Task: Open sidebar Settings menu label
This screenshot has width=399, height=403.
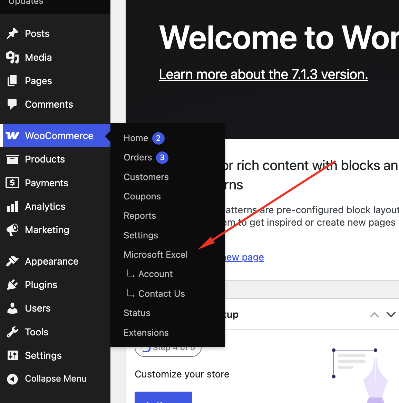Action: (x=43, y=356)
